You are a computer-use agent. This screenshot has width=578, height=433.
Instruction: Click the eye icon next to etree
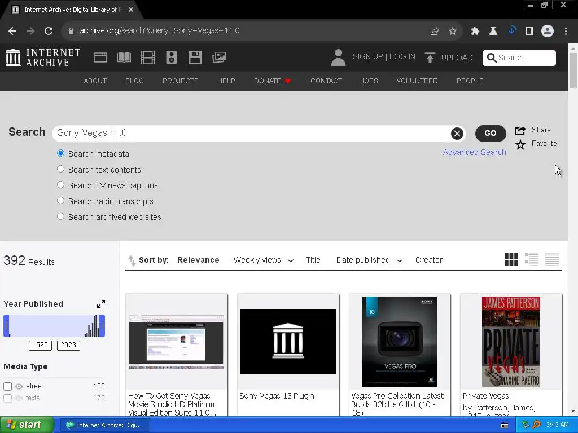coord(19,387)
